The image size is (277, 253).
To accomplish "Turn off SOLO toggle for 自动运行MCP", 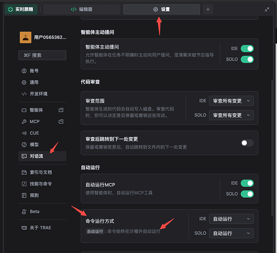I will 247,194.
